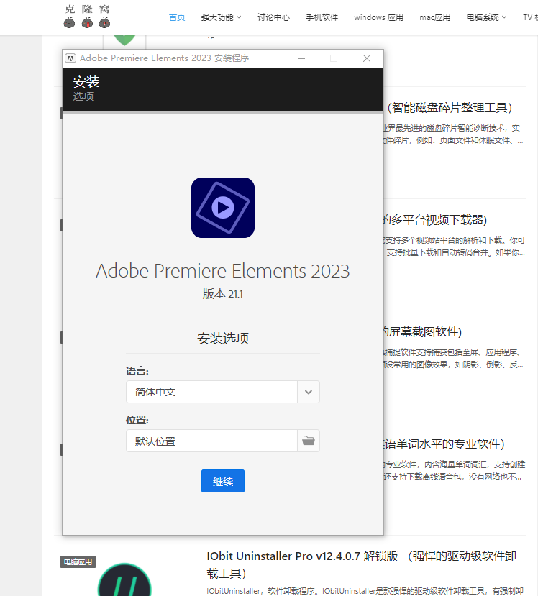Expand the 电脑系统 navigation menu
Image resolution: width=538 pixels, height=596 pixels.
click(x=486, y=17)
